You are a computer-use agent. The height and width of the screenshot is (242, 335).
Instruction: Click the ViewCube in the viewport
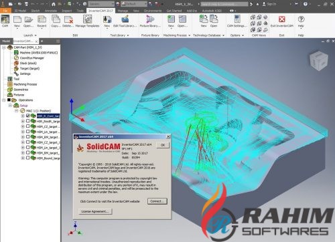(319, 60)
